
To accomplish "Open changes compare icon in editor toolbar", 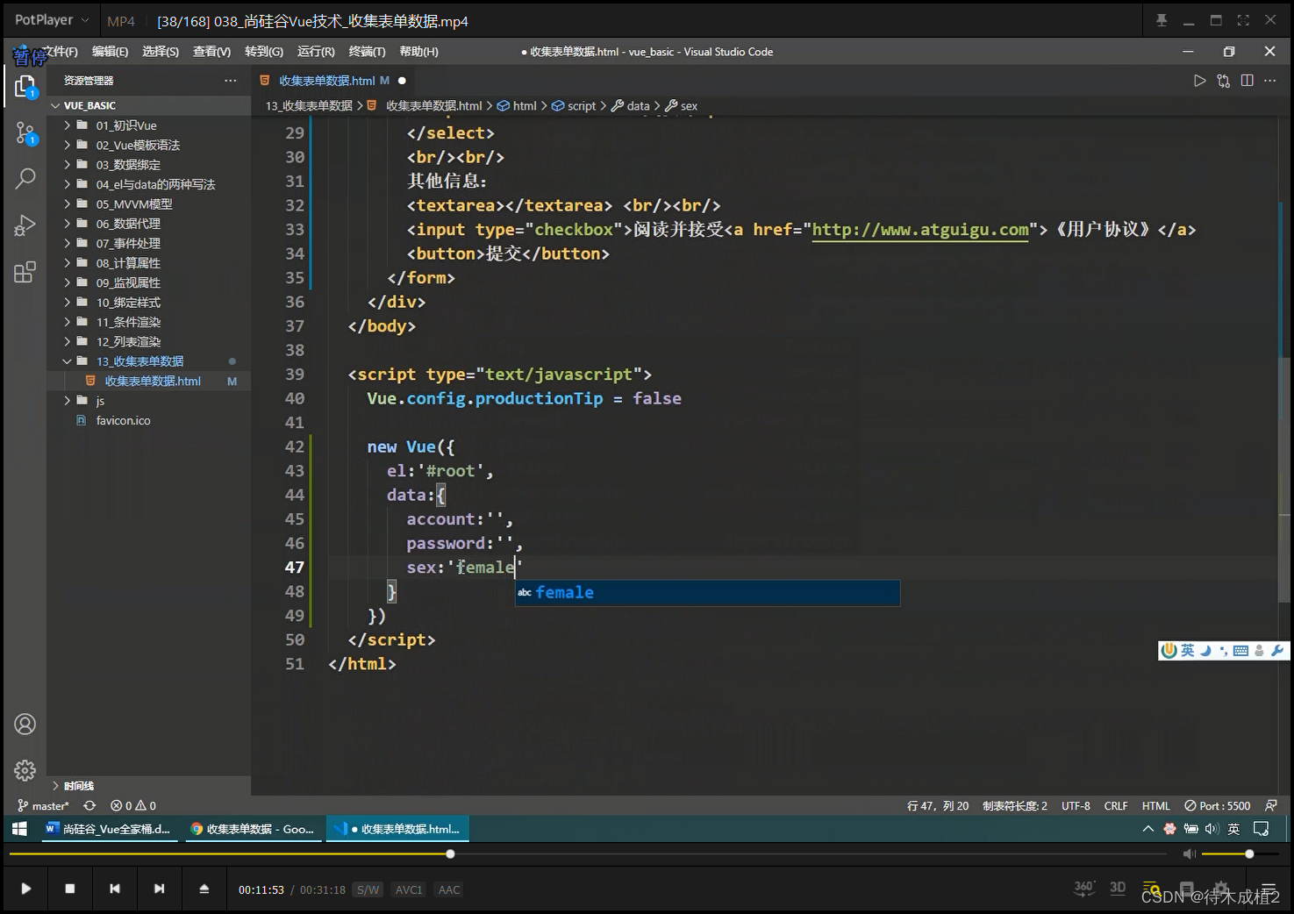I will tap(1223, 81).
